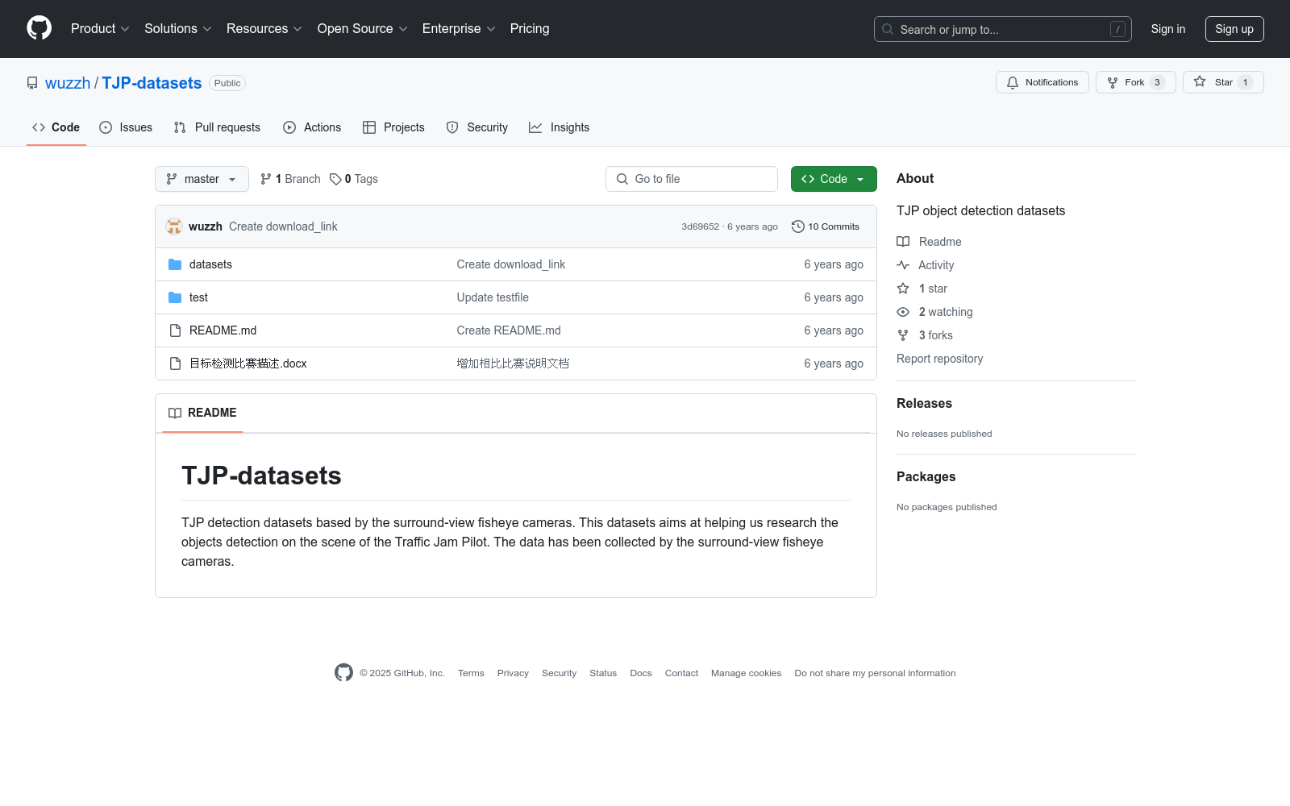This screenshot has height=806, width=1290.
Task: Click the bell icon in Notifications button
Action: (1013, 82)
